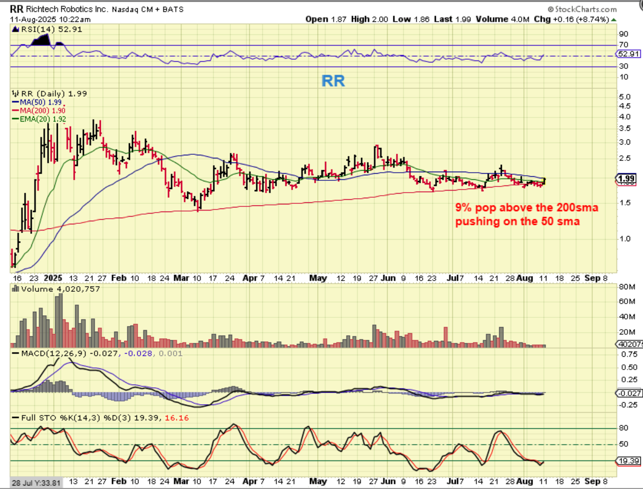Click the EMA(20) 1.92 legend text

tap(43, 119)
